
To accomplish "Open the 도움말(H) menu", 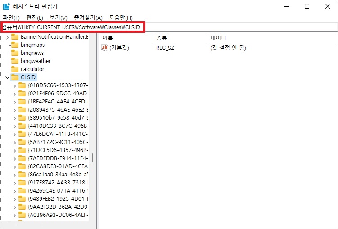I will (121, 18).
